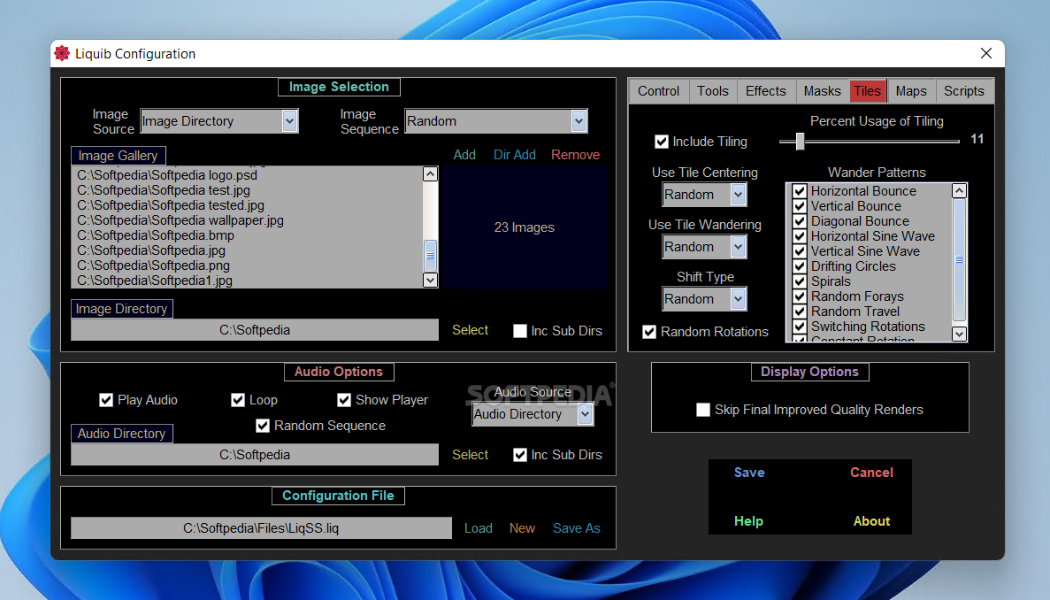Click Select next to Audio Directory path
Viewport: 1050px width, 600px height.
click(470, 455)
